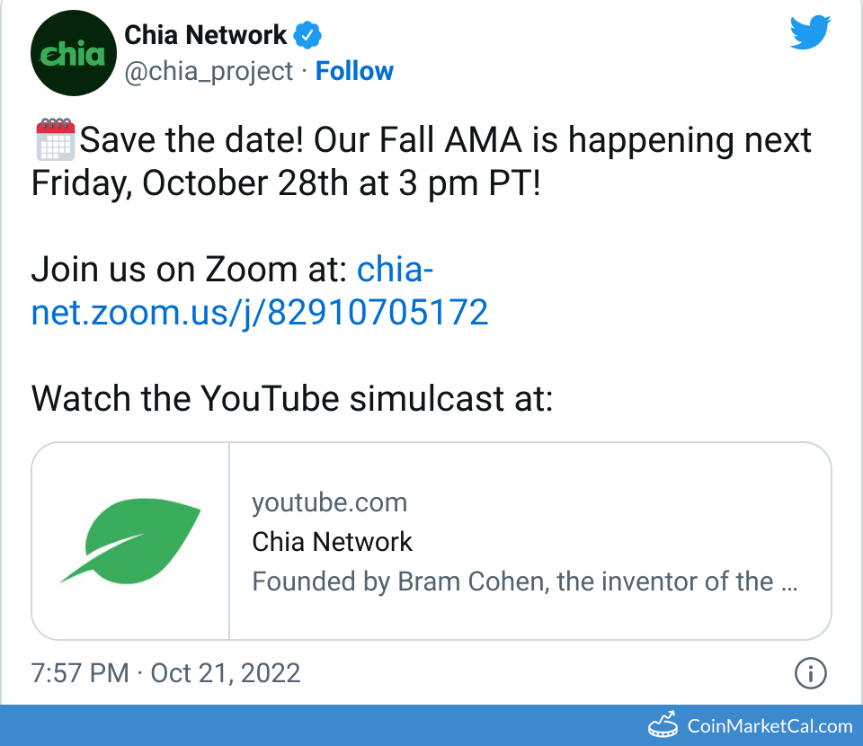Click the green leaf YouTube card thumbnail
This screenshot has height=746, width=863.
(x=131, y=541)
